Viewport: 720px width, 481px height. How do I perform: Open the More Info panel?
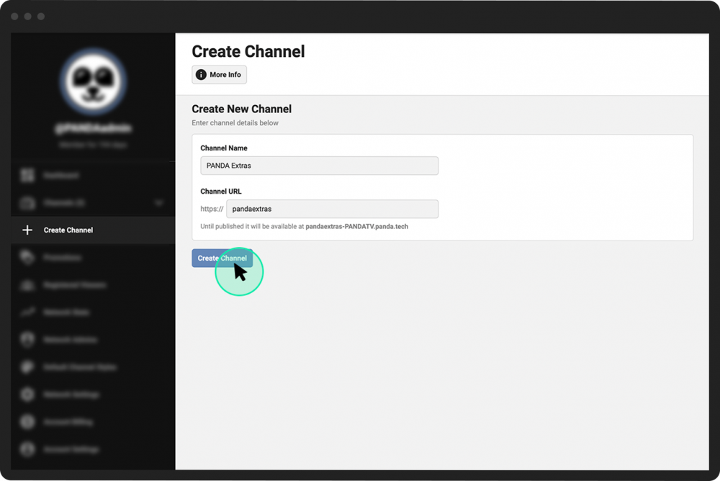pyautogui.click(x=219, y=74)
